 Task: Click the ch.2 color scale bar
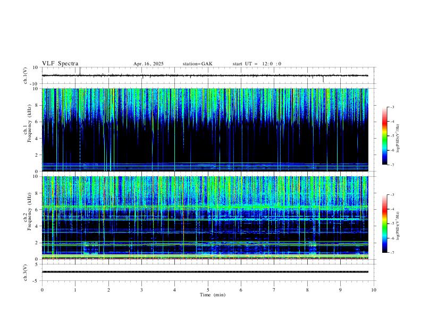(x=384, y=224)
